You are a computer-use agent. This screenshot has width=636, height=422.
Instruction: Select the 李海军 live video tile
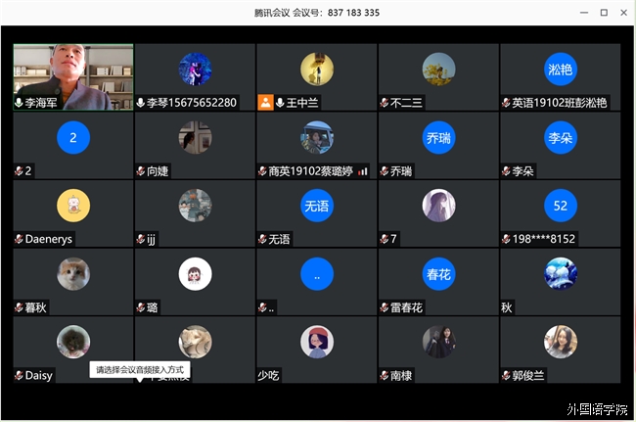pos(73,77)
